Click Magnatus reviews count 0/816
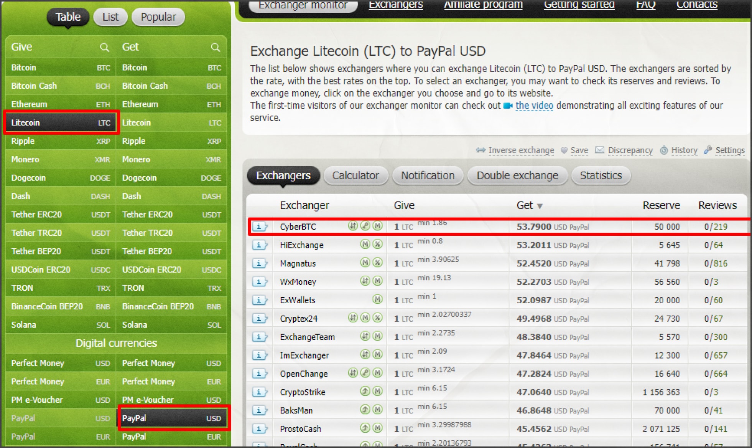This screenshot has width=752, height=448. pos(716,264)
